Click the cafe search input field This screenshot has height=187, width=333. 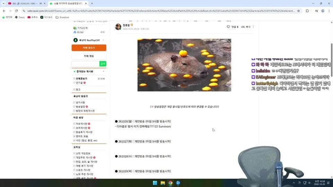(x=85, y=64)
